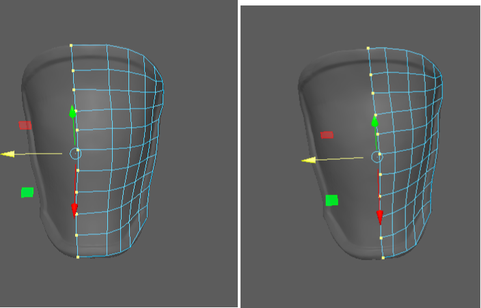Select the bottommost yellow vertex in right viewport
481x308 pixels.
click(383, 258)
